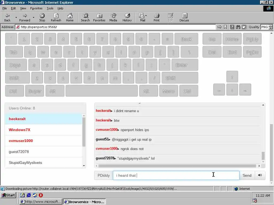The width and height of the screenshot is (274, 205).
Task: Click the virtual keyboard Menu key
Action: click(x=169, y=91)
